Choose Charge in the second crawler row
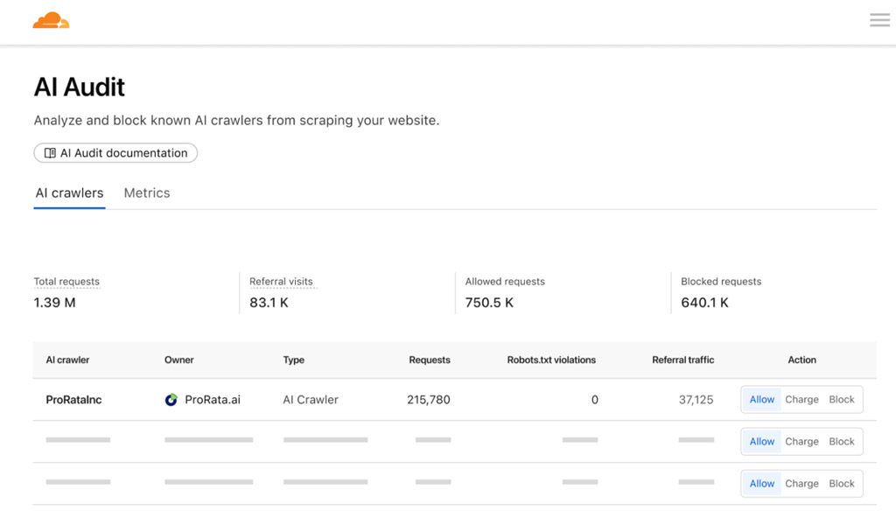The width and height of the screenshot is (896, 518). [801, 441]
